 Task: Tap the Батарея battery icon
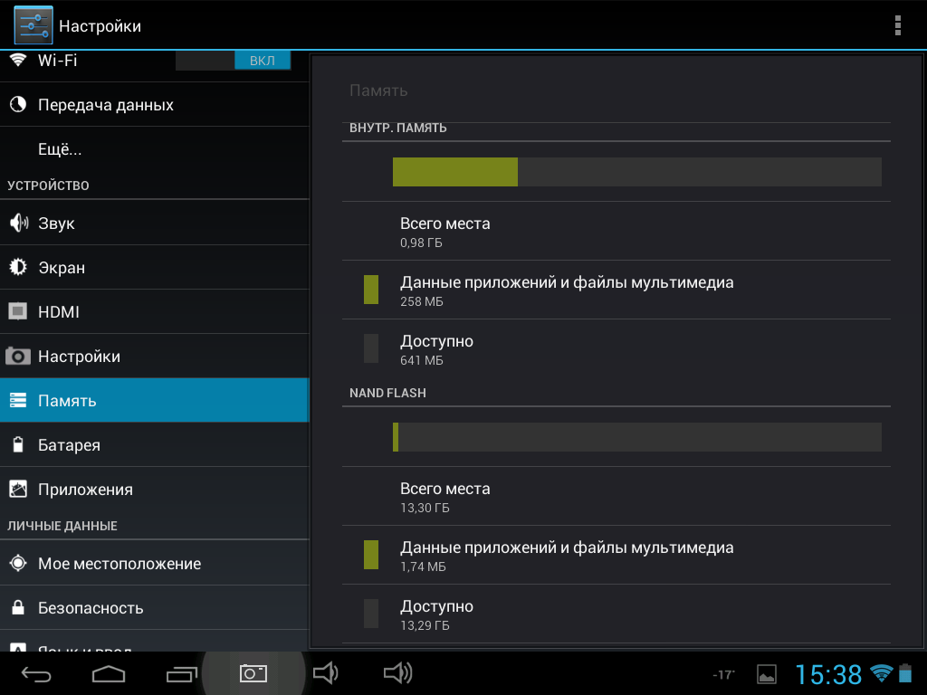click(x=18, y=445)
